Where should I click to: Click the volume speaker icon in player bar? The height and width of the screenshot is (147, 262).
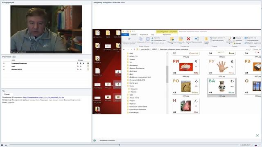coord(6,145)
